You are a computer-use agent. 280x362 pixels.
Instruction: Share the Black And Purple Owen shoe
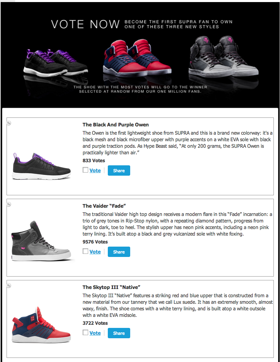coord(119,170)
